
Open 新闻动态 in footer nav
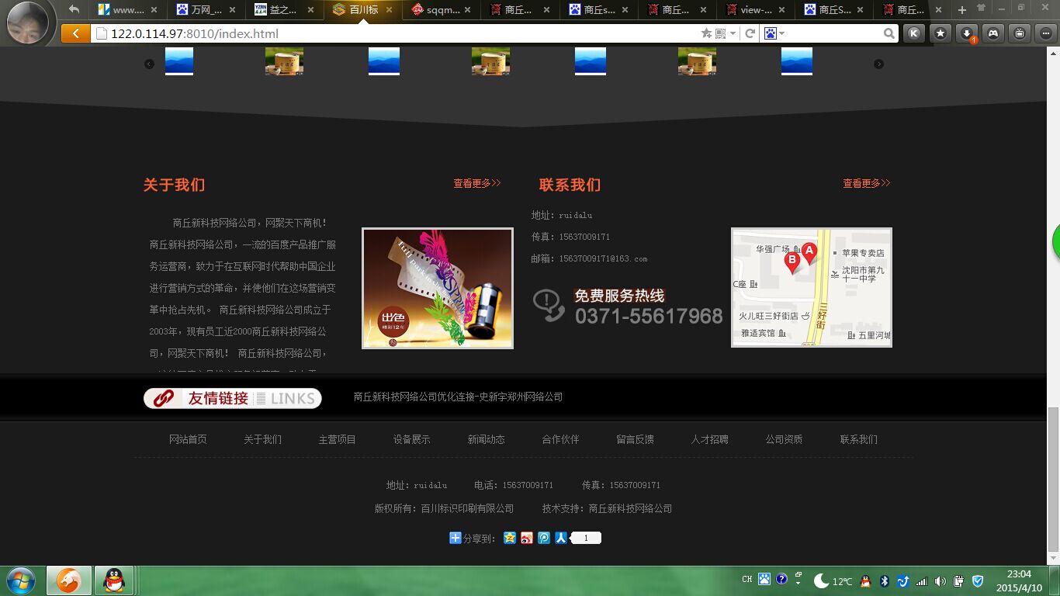[x=486, y=439]
